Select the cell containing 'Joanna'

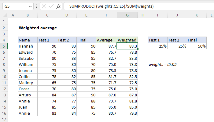pos(28,70)
